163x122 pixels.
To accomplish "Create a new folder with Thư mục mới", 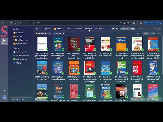I will 42,34.
